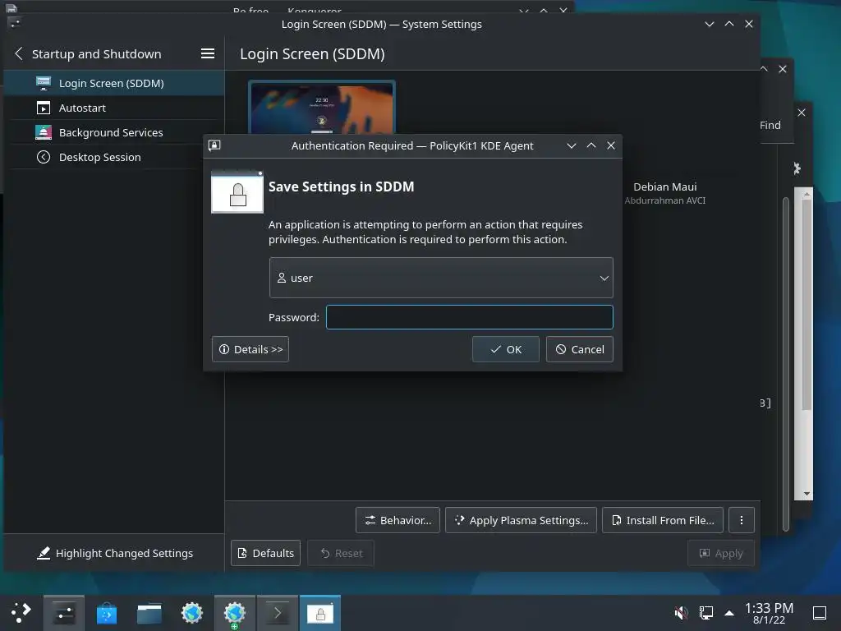
Task: Expand Details in authentication dialog
Action: (250, 349)
